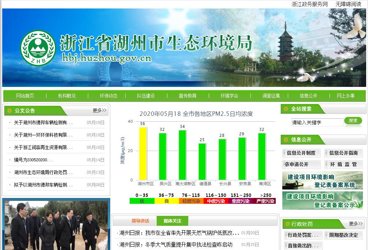Open 网站首页 in the navigation bar
The width and height of the screenshot is (368, 250).
[x=25, y=96]
